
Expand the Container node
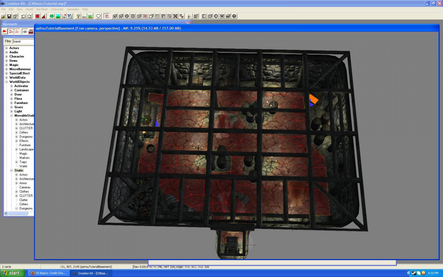(x=11, y=90)
